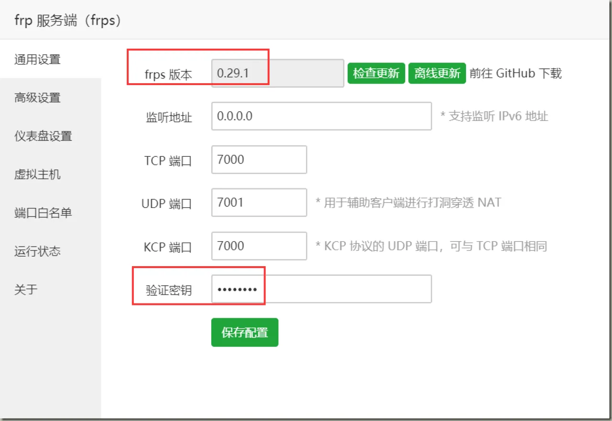The height and width of the screenshot is (421, 612).
Task: Click the frps 版本 field showing 0.29.1
Action: [277, 73]
